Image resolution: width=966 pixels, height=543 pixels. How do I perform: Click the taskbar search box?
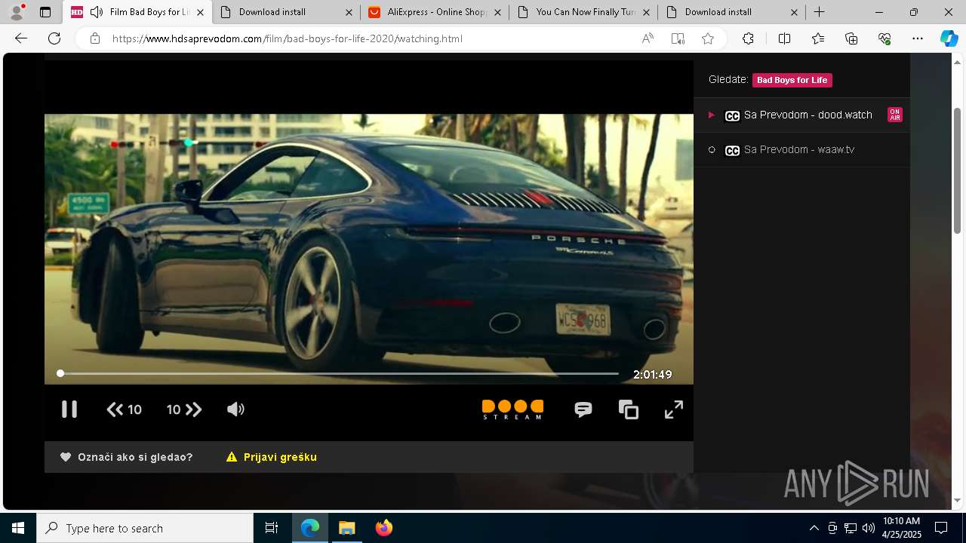[145, 528]
